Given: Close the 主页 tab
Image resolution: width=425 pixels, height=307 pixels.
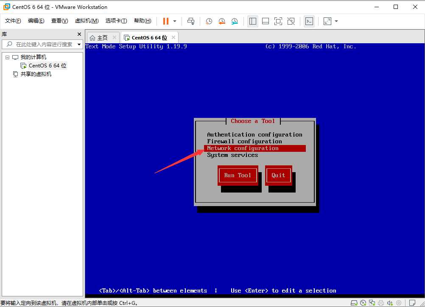Looking at the screenshot, I should click(x=115, y=37).
